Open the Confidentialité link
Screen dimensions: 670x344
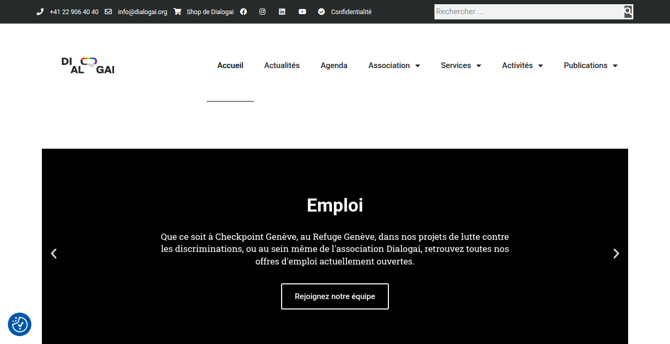point(351,12)
